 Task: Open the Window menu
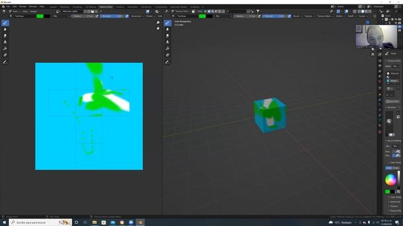pyautogui.click(x=33, y=7)
